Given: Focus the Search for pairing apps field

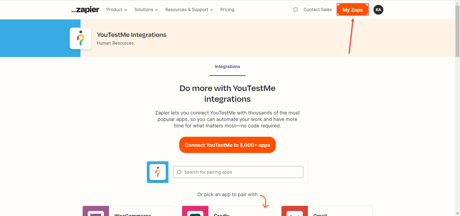Looking at the screenshot, I should tap(238, 172).
